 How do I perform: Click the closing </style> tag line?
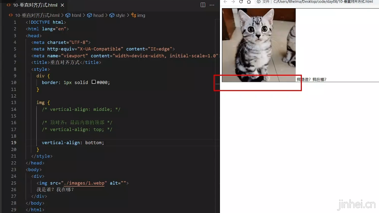point(42,156)
